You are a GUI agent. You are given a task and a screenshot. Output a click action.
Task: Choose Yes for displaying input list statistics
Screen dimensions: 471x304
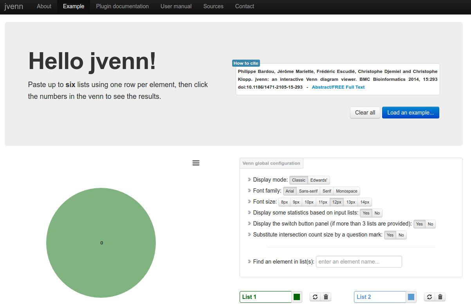pyautogui.click(x=366, y=213)
